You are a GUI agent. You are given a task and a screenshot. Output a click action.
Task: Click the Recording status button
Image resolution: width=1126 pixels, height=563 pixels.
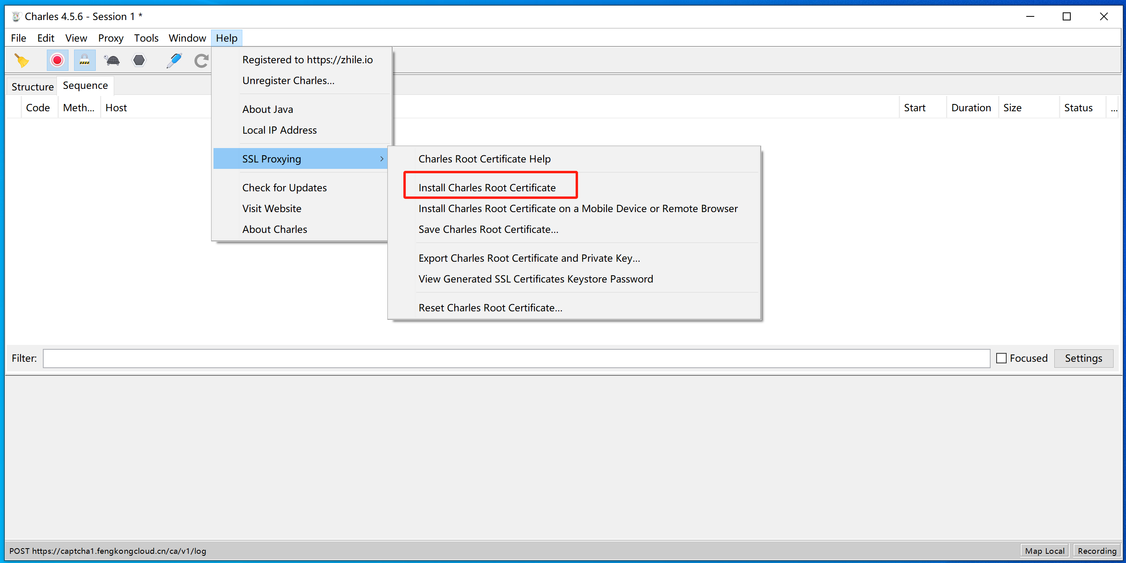1097,551
